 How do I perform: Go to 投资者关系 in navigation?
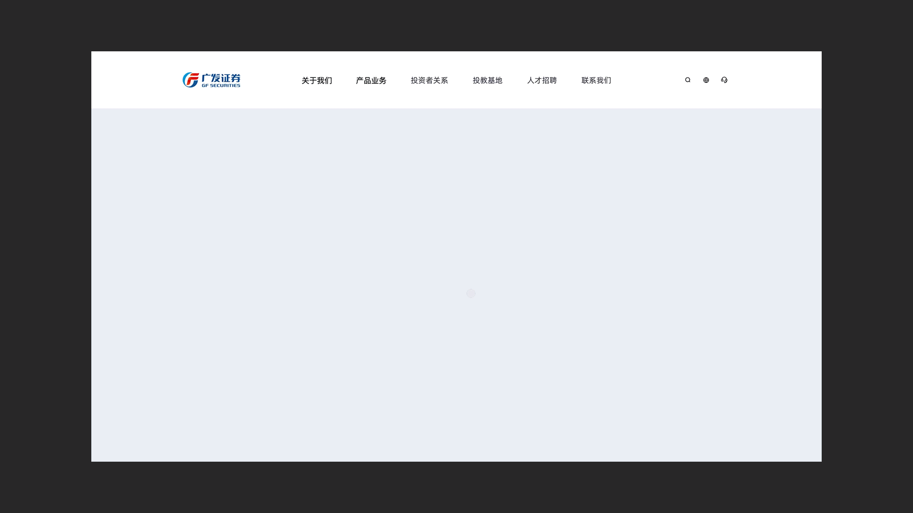429,80
